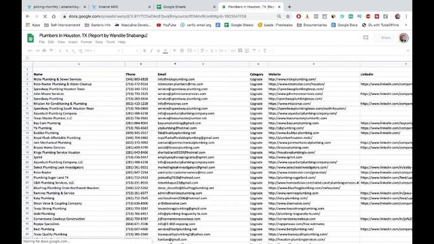
Task: Collapse the toolbar with the chevron arrow
Action: [408, 51]
